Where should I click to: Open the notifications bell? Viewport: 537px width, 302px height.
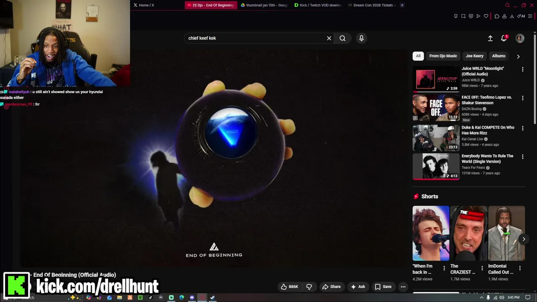tap(504, 38)
